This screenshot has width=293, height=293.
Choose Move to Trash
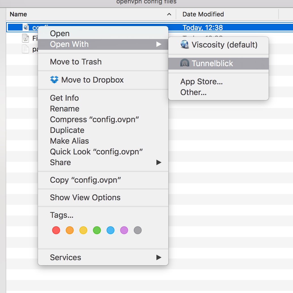click(76, 62)
